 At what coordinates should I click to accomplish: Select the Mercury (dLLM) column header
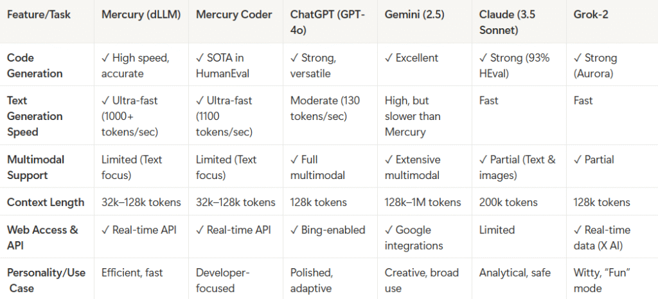coord(141,14)
